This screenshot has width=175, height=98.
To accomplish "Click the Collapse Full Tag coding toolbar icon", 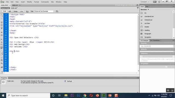I will point(2,23).
